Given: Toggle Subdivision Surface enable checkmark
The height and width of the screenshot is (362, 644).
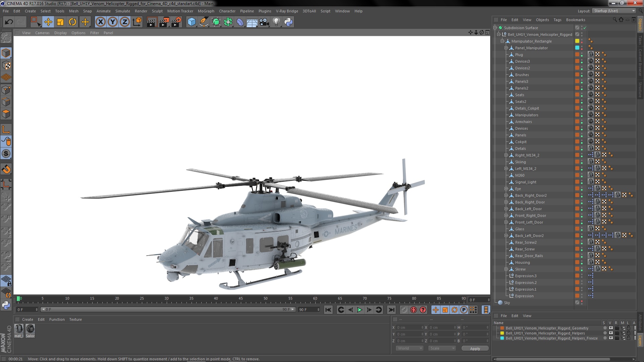Looking at the screenshot, I should [585, 28].
